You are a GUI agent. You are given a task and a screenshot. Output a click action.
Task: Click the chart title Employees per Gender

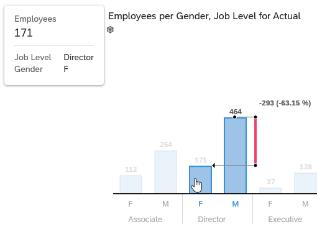(x=204, y=16)
